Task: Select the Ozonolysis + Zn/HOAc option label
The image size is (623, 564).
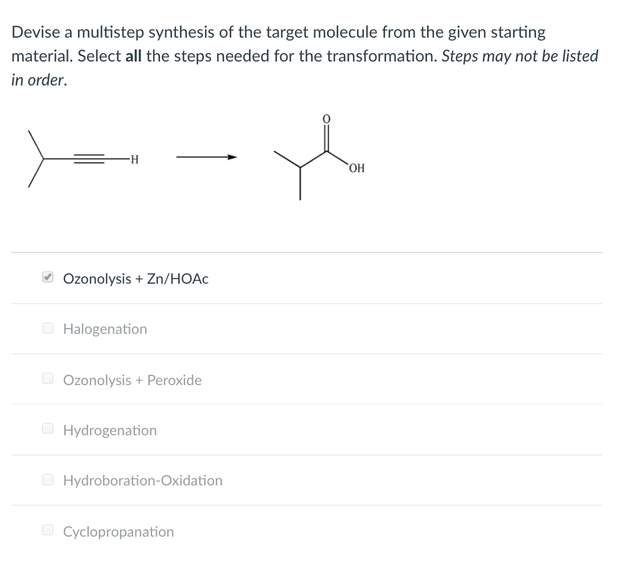Action: pos(136,278)
